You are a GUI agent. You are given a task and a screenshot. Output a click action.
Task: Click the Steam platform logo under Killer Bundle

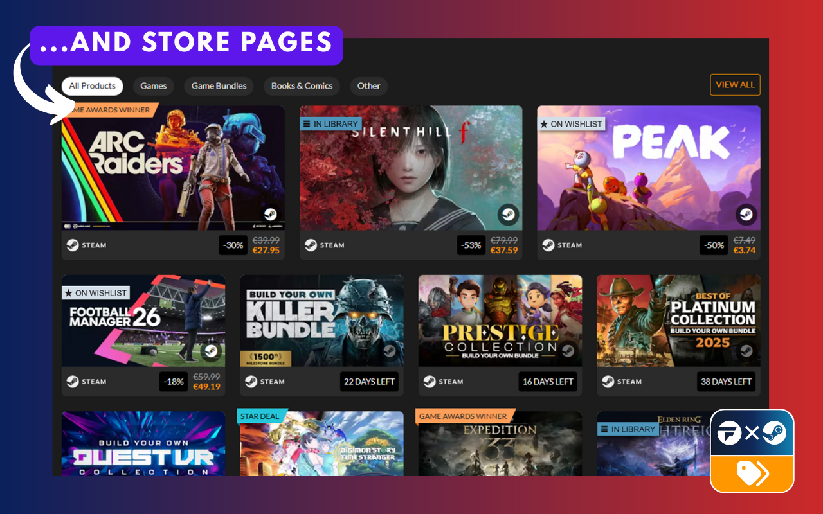(251, 382)
